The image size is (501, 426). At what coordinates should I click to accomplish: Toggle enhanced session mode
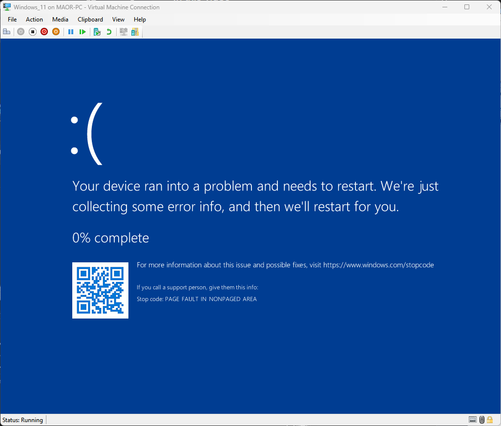123,31
